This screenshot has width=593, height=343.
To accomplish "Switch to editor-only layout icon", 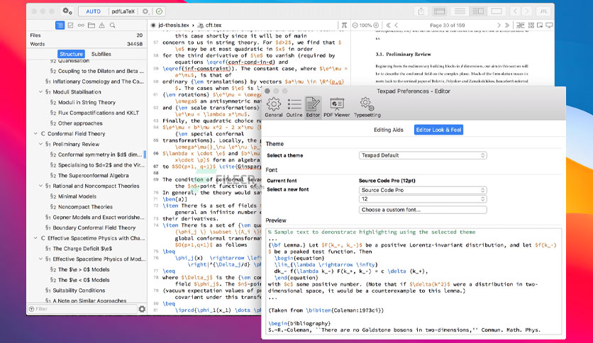I will pos(460,11).
